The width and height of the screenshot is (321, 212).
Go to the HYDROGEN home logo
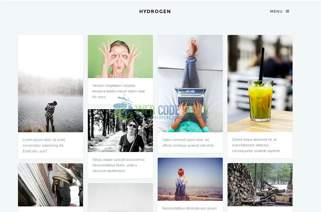155,12
